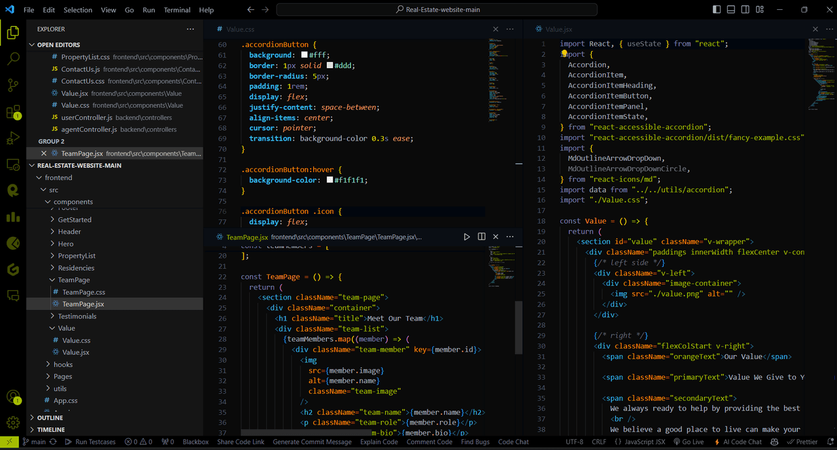Open the Extensions view
The height and width of the screenshot is (450, 837).
coord(13,113)
